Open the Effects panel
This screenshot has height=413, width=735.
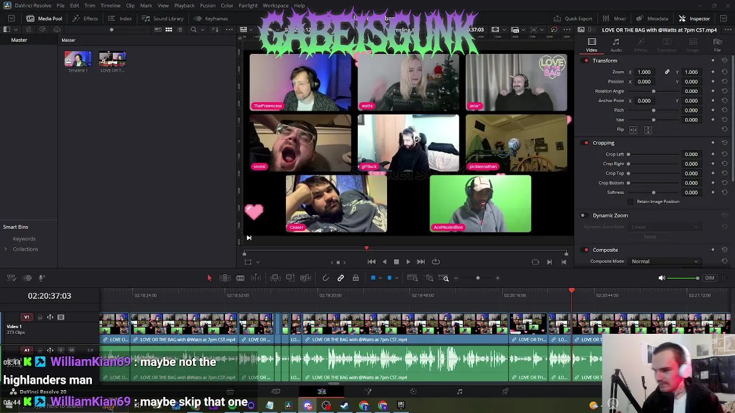[85, 18]
